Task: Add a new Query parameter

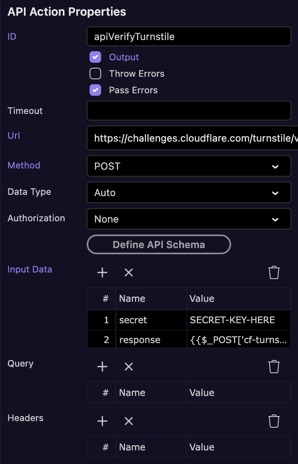Action: 102,367
